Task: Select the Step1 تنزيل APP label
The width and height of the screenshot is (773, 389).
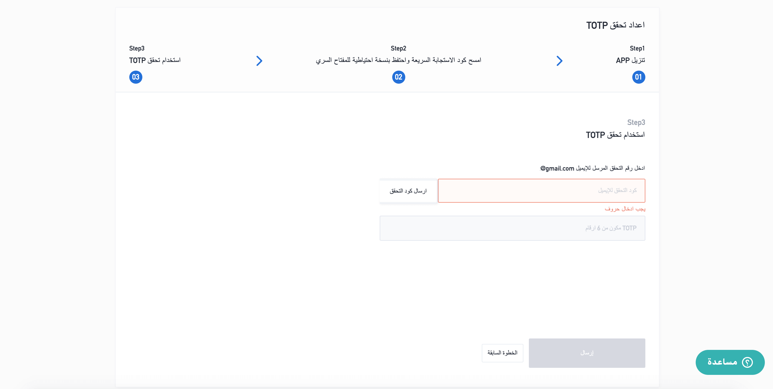Action: point(630,60)
